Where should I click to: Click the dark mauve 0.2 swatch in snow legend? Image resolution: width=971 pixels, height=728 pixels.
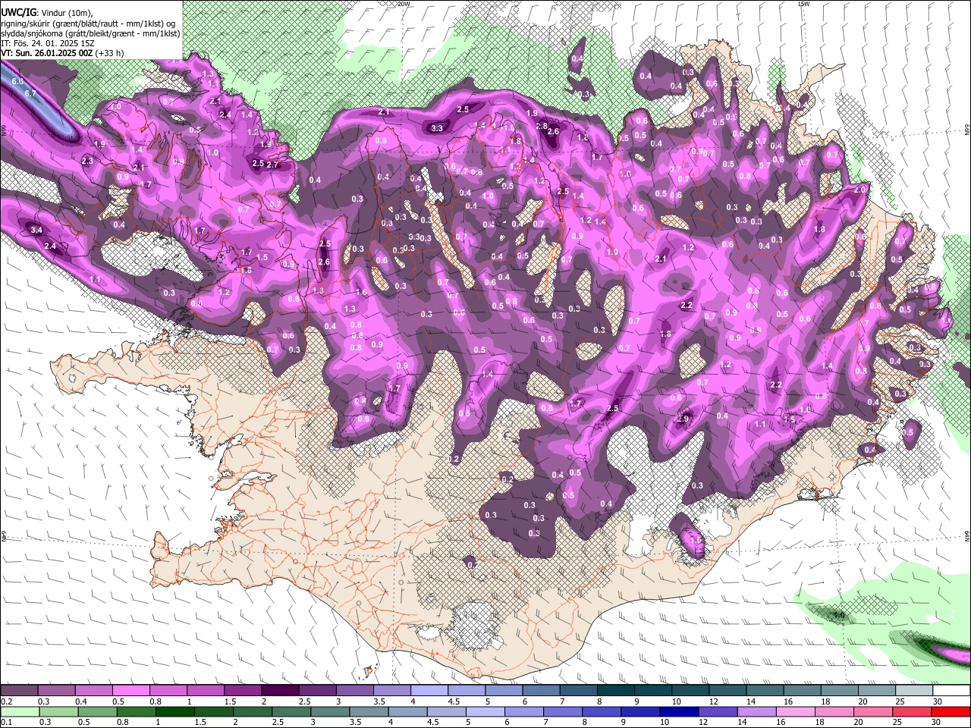[x=19, y=691]
